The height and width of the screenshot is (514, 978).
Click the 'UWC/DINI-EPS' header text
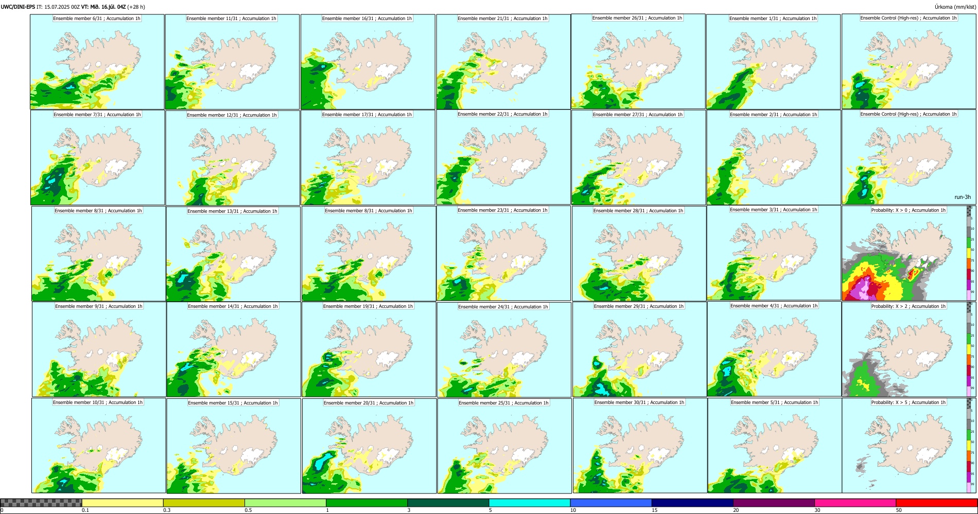pos(18,7)
